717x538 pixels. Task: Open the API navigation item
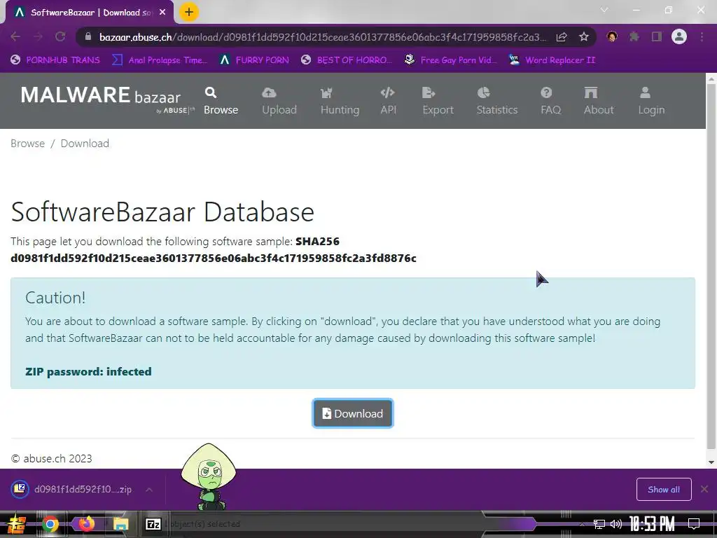(x=388, y=101)
